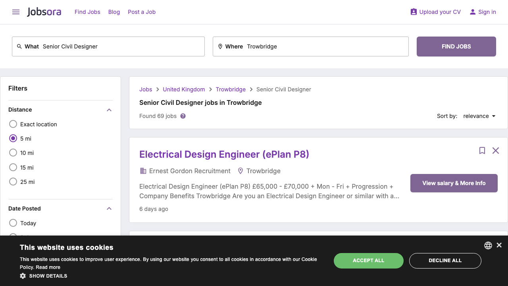Click the help icon next to found jobs count
508x286 pixels.
183,116
